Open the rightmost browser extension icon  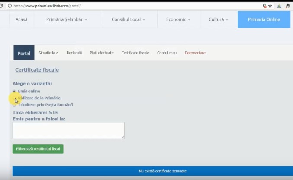click(288, 6)
